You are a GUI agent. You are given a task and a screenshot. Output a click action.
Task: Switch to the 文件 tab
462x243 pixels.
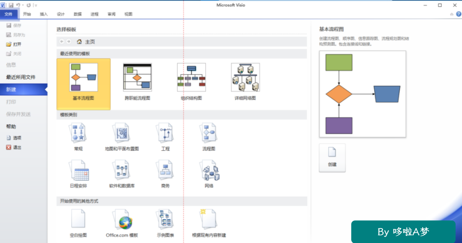pos(9,14)
